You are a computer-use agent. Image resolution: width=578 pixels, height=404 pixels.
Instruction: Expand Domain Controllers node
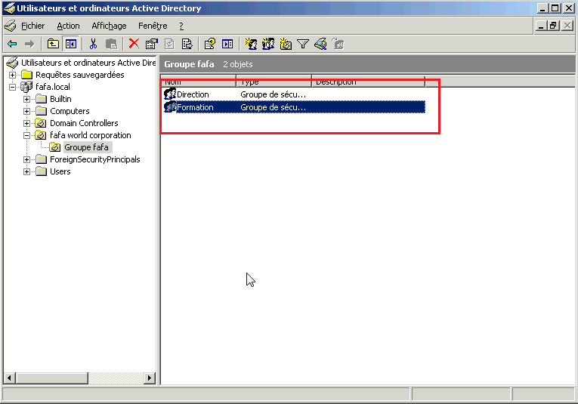pyautogui.click(x=26, y=123)
